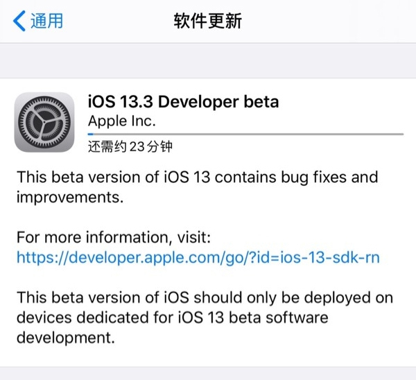This screenshot has width=416, height=380.
Task: Tap the gray gap above the update card
Action: click(x=208, y=61)
